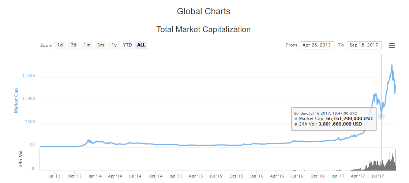
Task: Click the highlighted Jul 16 data point
Action: [x=381, y=116]
